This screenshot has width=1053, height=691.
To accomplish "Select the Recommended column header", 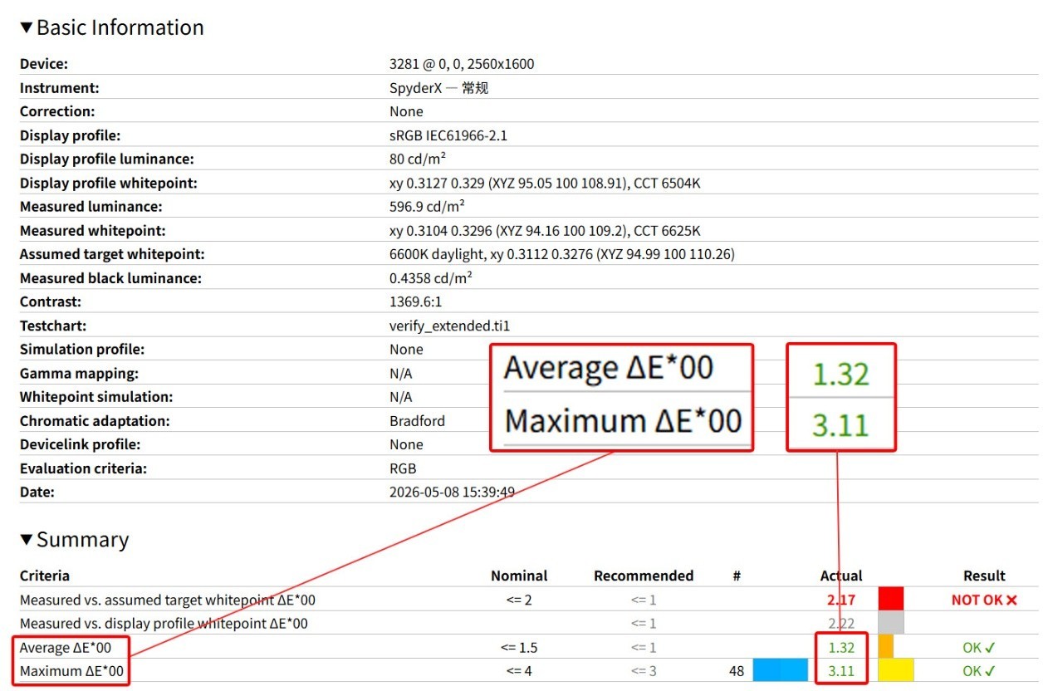I will coord(644,576).
